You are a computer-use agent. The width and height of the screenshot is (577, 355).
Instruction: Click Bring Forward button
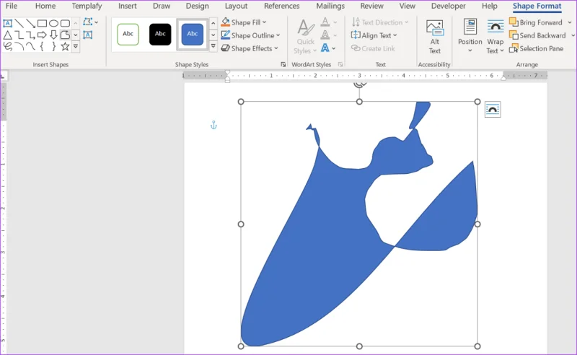[536, 22]
